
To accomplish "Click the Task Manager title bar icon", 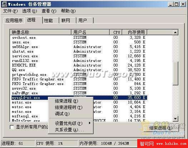I will coord(4,4).
